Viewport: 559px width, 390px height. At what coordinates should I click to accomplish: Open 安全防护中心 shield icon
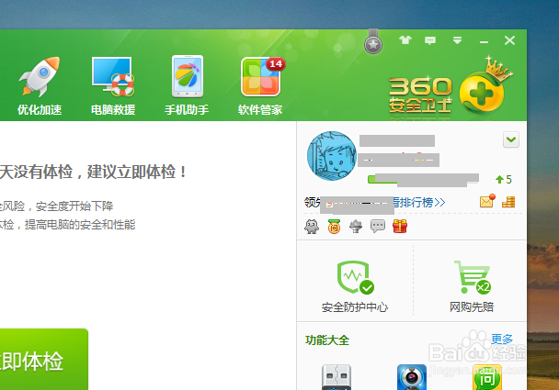click(x=355, y=277)
